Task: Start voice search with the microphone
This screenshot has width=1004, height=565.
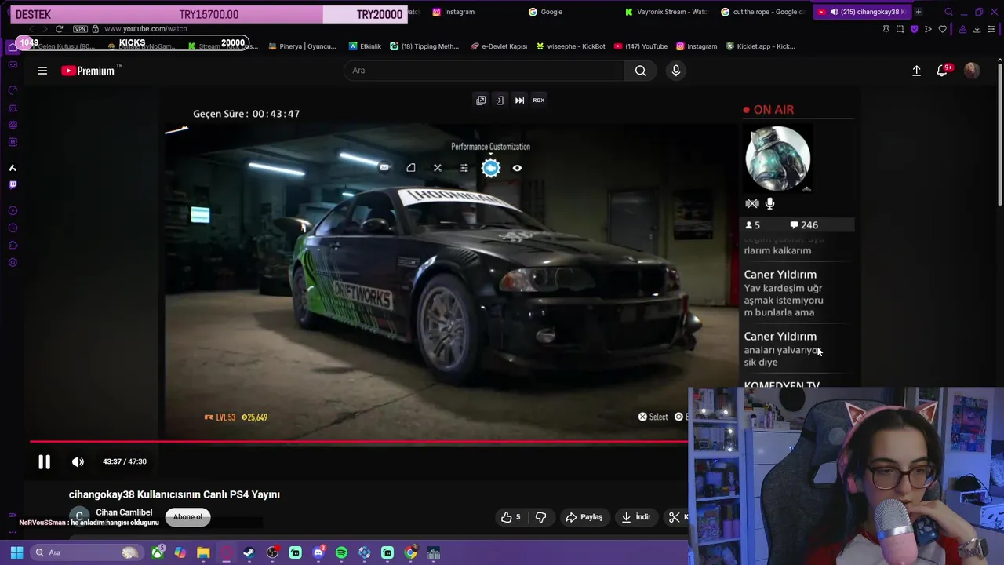Action: (x=676, y=71)
